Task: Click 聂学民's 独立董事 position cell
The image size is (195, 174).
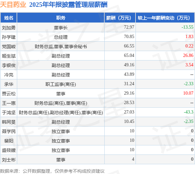Action: point(61,131)
